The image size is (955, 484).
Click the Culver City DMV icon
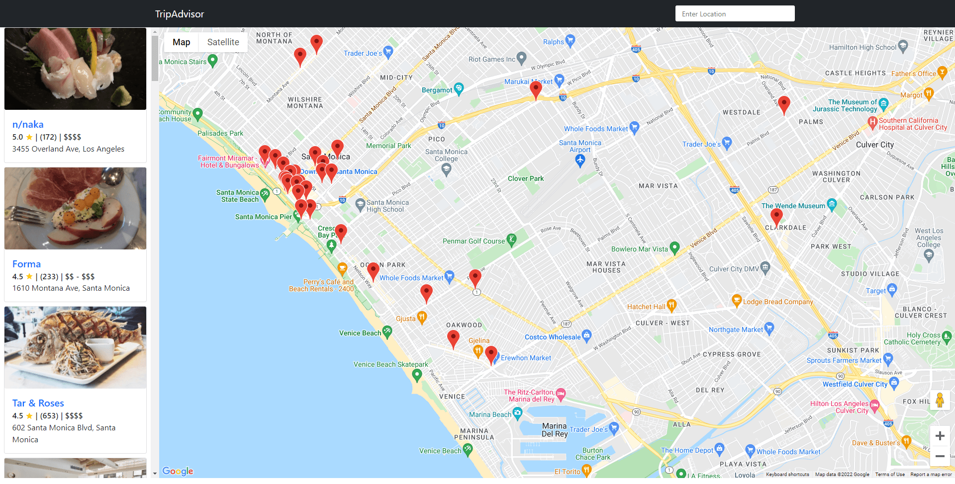coord(765,268)
